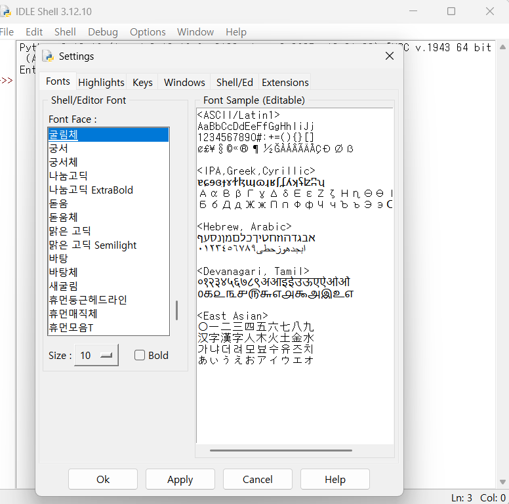509x504 pixels.
Task: Open the Edit menu
Action: pos(34,31)
